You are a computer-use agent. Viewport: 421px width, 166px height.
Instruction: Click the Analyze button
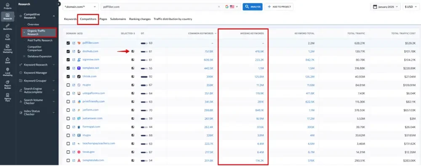pos(252,7)
